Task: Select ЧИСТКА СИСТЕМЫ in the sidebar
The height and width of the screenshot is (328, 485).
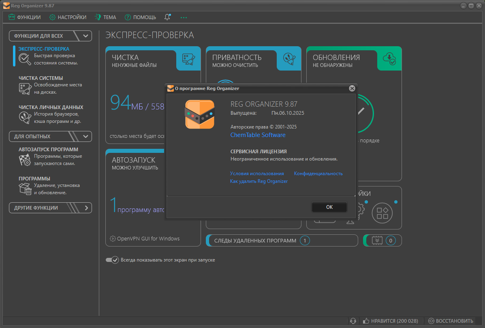Action: [x=41, y=78]
